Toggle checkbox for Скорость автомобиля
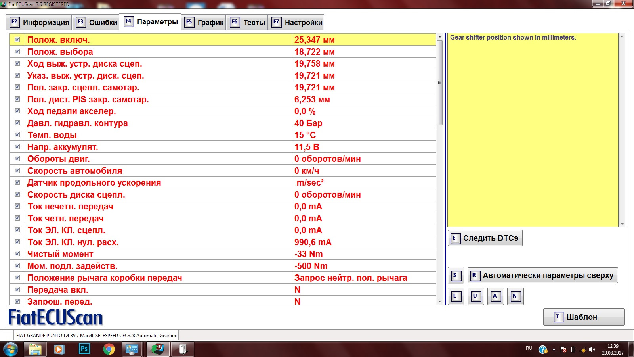 17,171
